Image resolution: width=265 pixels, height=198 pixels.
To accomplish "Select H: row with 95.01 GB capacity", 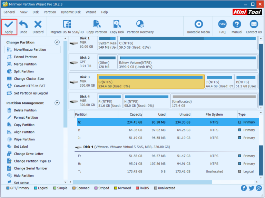I will coord(168,164).
